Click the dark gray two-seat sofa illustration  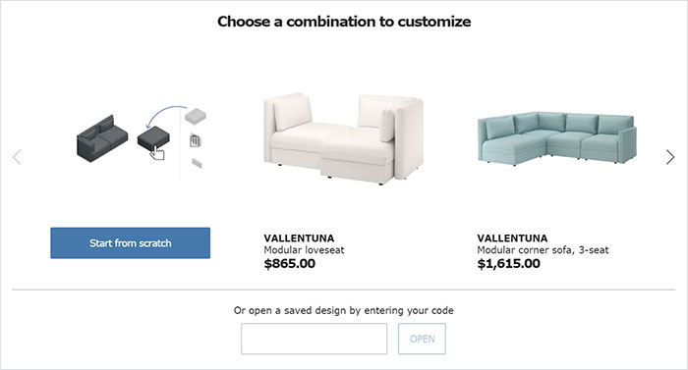tap(102, 138)
